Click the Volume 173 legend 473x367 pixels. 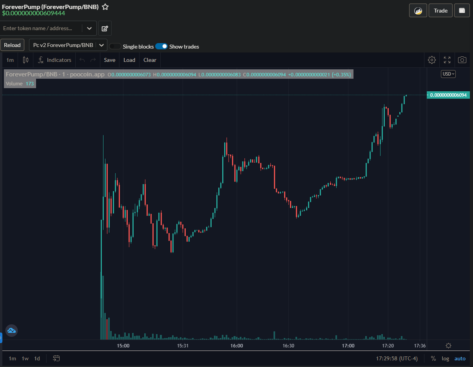pos(20,83)
